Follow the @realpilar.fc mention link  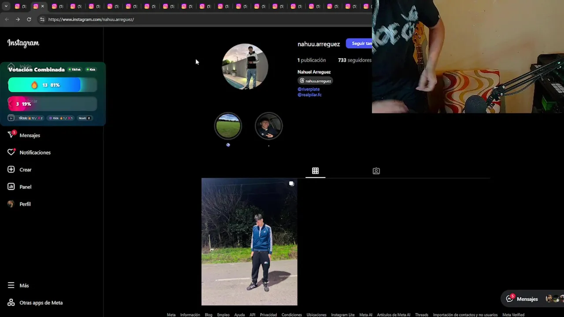309,95
